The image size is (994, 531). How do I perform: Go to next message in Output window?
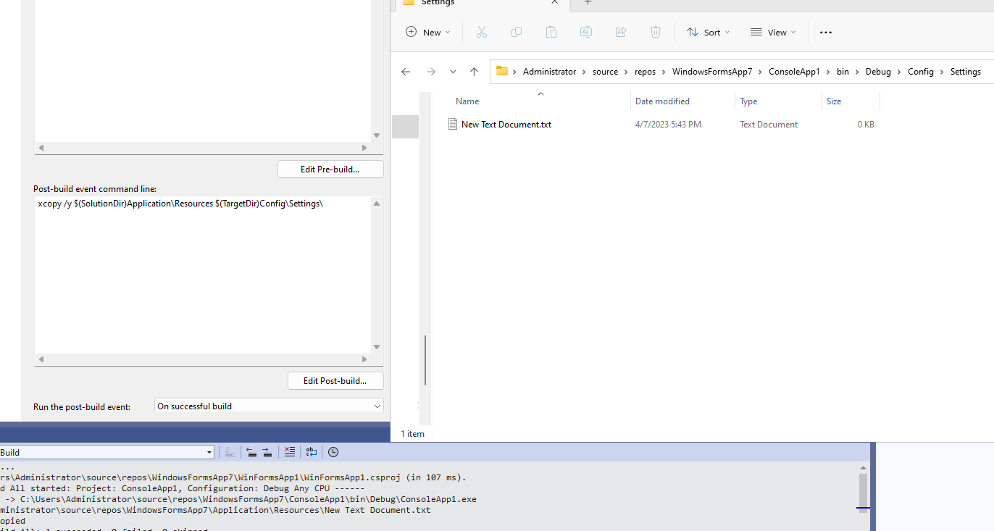[x=267, y=452]
